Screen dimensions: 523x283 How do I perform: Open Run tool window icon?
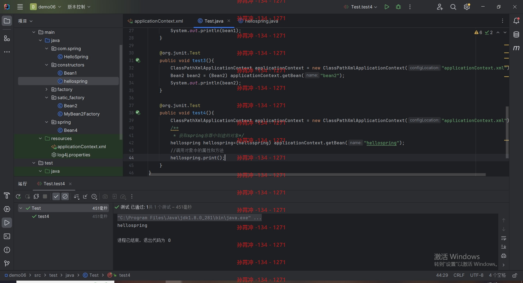(x=7, y=223)
